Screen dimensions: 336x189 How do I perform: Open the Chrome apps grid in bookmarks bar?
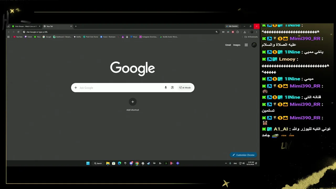(8, 37)
